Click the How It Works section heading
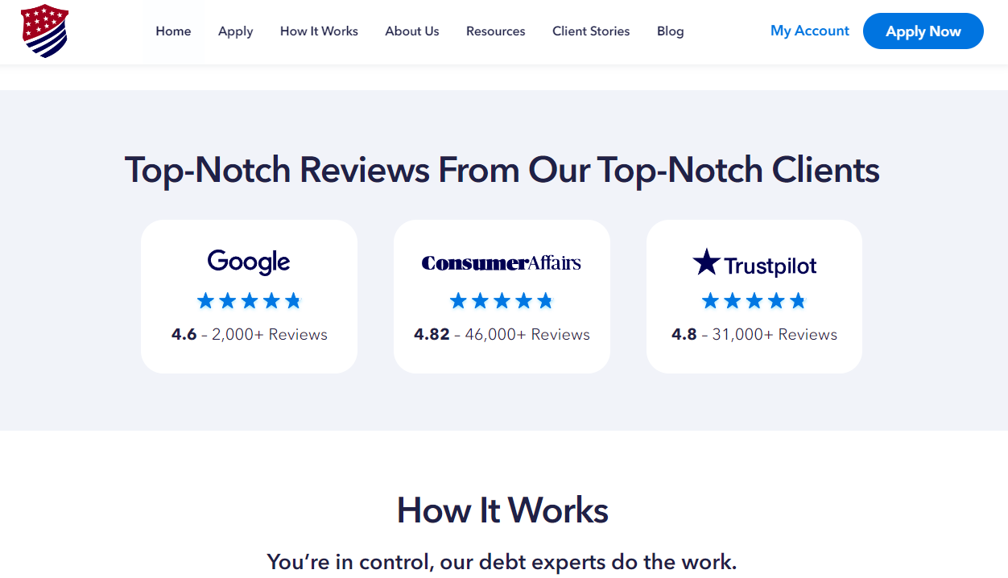The image size is (1008, 578). (502, 510)
